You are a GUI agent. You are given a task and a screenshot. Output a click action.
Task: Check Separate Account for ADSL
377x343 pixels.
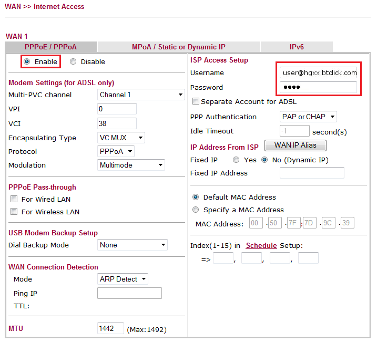coord(196,101)
